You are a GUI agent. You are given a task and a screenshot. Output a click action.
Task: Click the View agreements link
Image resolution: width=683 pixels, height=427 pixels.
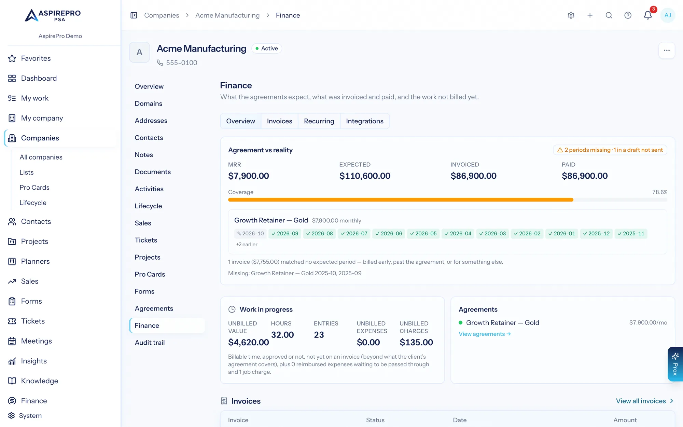pos(485,334)
